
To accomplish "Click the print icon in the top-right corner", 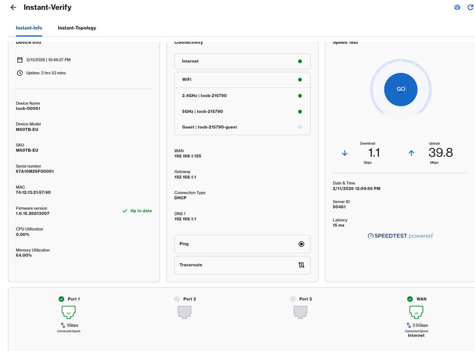I will tap(457, 7).
